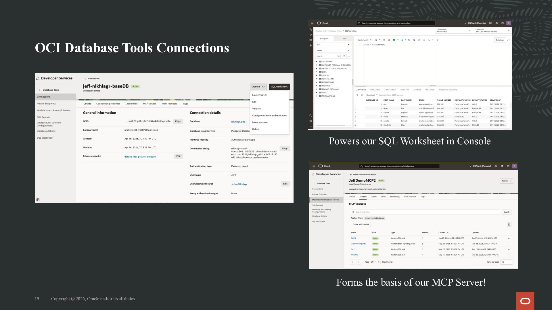This screenshot has width=552, height=310.
Task: Open the Tables object type dropdown
Action: click(333, 51)
